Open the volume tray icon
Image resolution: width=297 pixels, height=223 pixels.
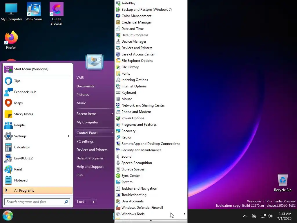pyautogui.click(x=270, y=216)
